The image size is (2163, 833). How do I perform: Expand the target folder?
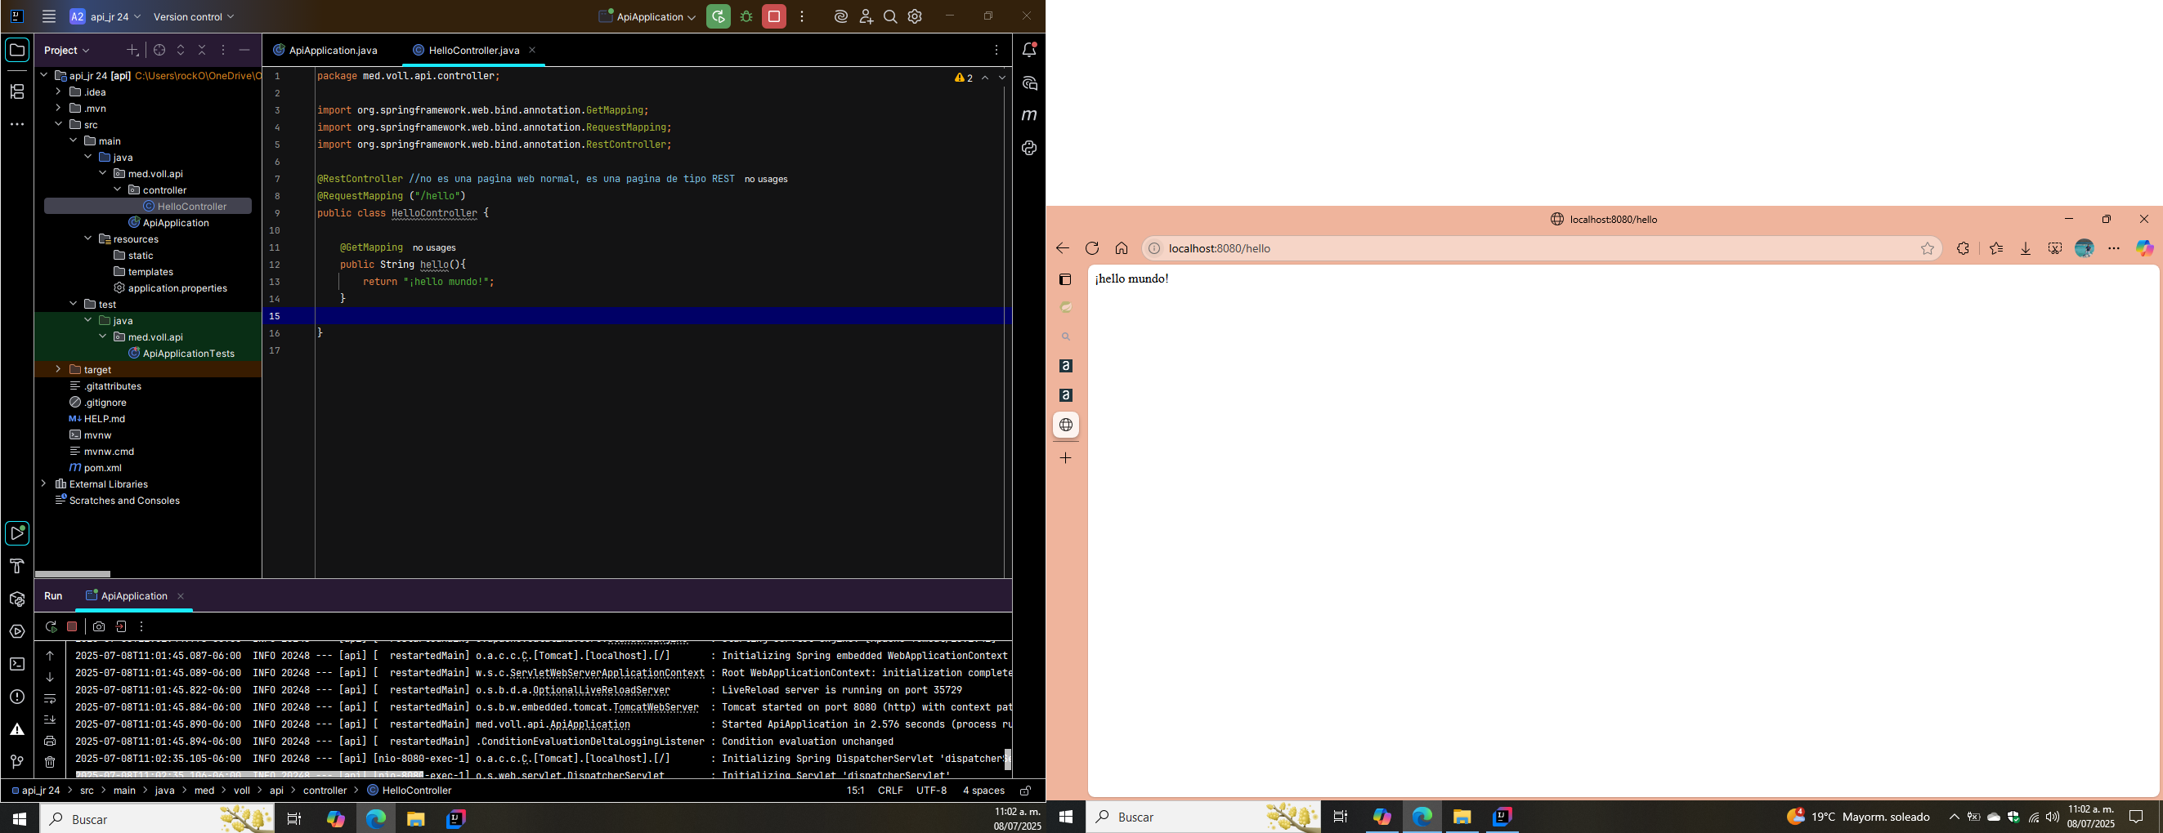[58, 369]
